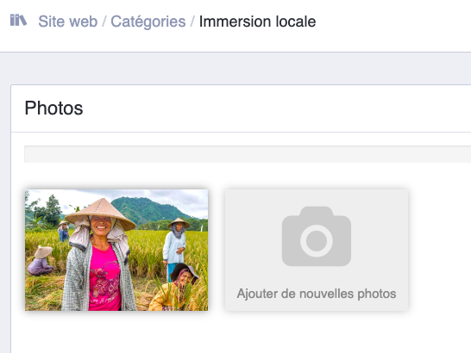Viewport: 471px width, 353px height.
Task: Click the large conical straw hat in photo
Action: [101, 213]
